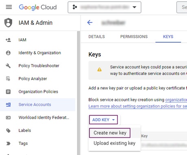This screenshot has width=187, height=155.
Task: Click the Identity & Organization person icon
Action: coord(8,53)
